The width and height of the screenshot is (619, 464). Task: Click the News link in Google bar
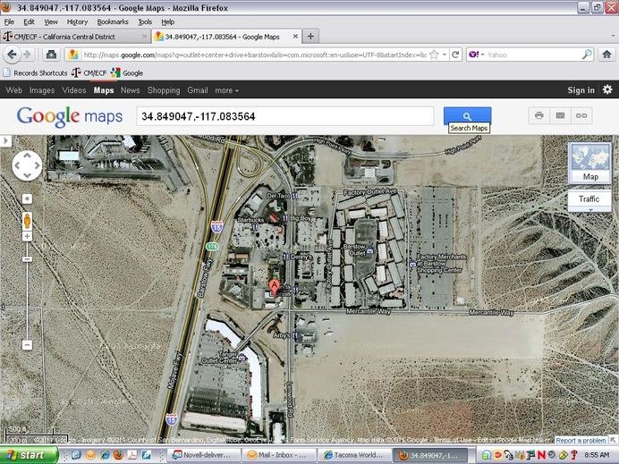[x=131, y=90]
